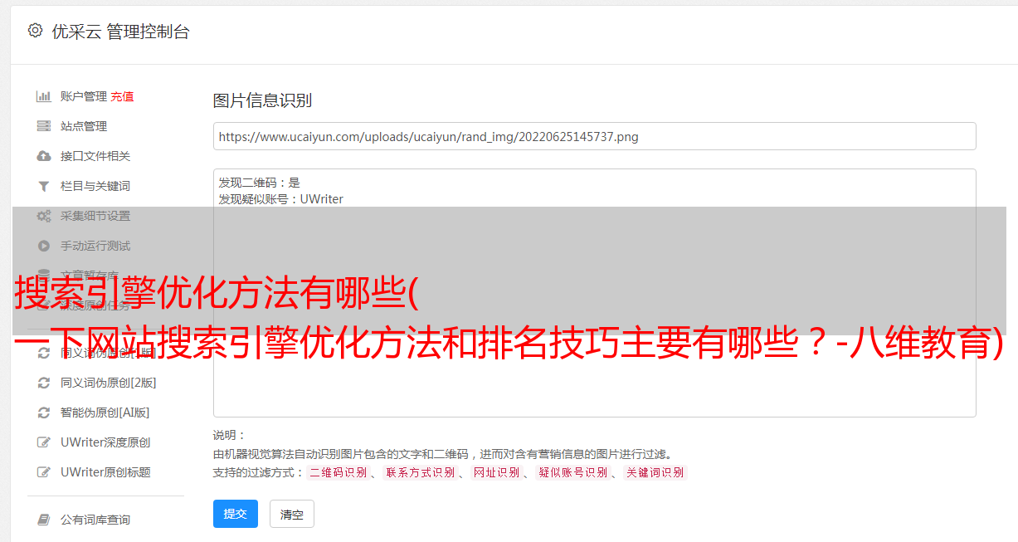This screenshot has height=542, width=1018.
Task: Click the 发现二维码：是 result line
Action: [x=260, y=183]
